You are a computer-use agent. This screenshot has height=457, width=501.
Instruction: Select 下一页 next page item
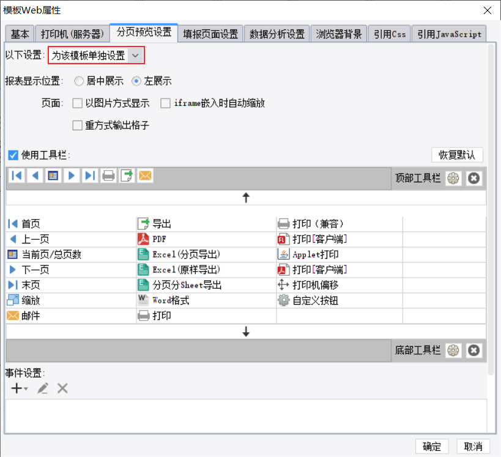[x=71, y=270]
